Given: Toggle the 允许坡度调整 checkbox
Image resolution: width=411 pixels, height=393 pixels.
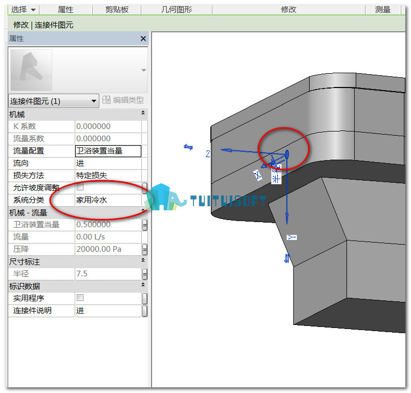Looking at the screenshot, I should pyautogui.click(x=80, y=187).
